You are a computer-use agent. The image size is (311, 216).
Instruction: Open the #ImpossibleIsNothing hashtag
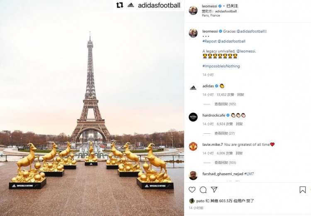(221, 66)
